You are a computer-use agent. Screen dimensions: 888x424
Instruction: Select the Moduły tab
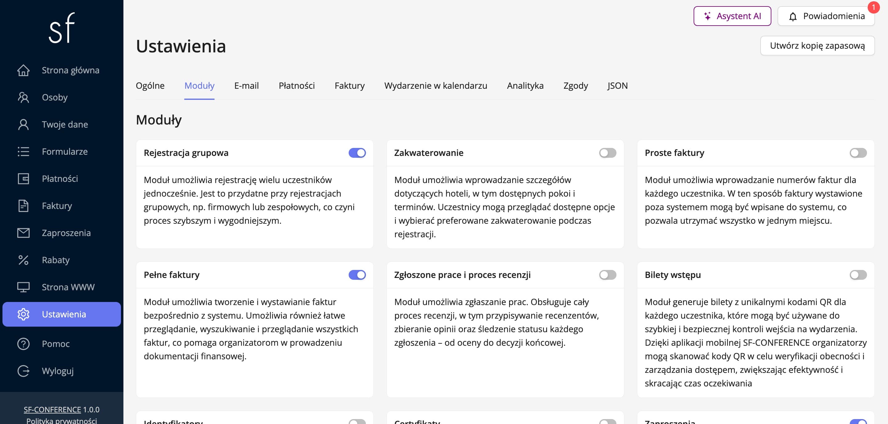click(199, 86)
